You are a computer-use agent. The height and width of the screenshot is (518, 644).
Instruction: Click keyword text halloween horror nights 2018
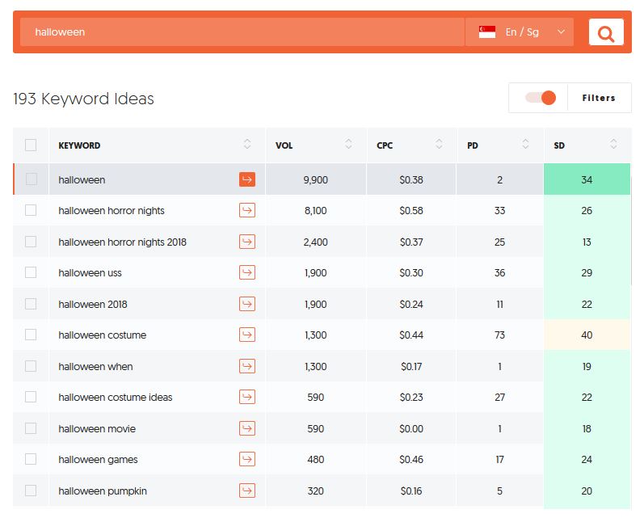pyautogui.click(x=122, y=242)
